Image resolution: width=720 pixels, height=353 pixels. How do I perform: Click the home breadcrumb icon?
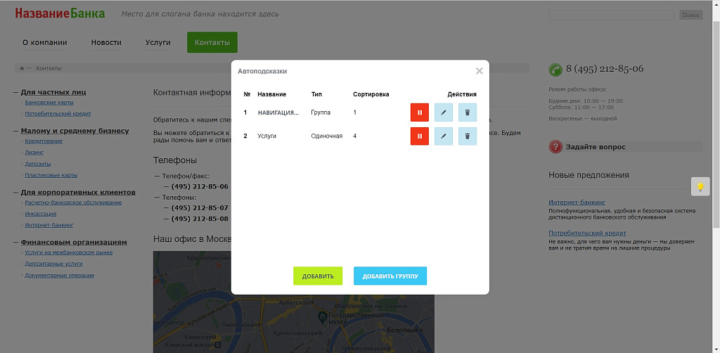[22, 68]
